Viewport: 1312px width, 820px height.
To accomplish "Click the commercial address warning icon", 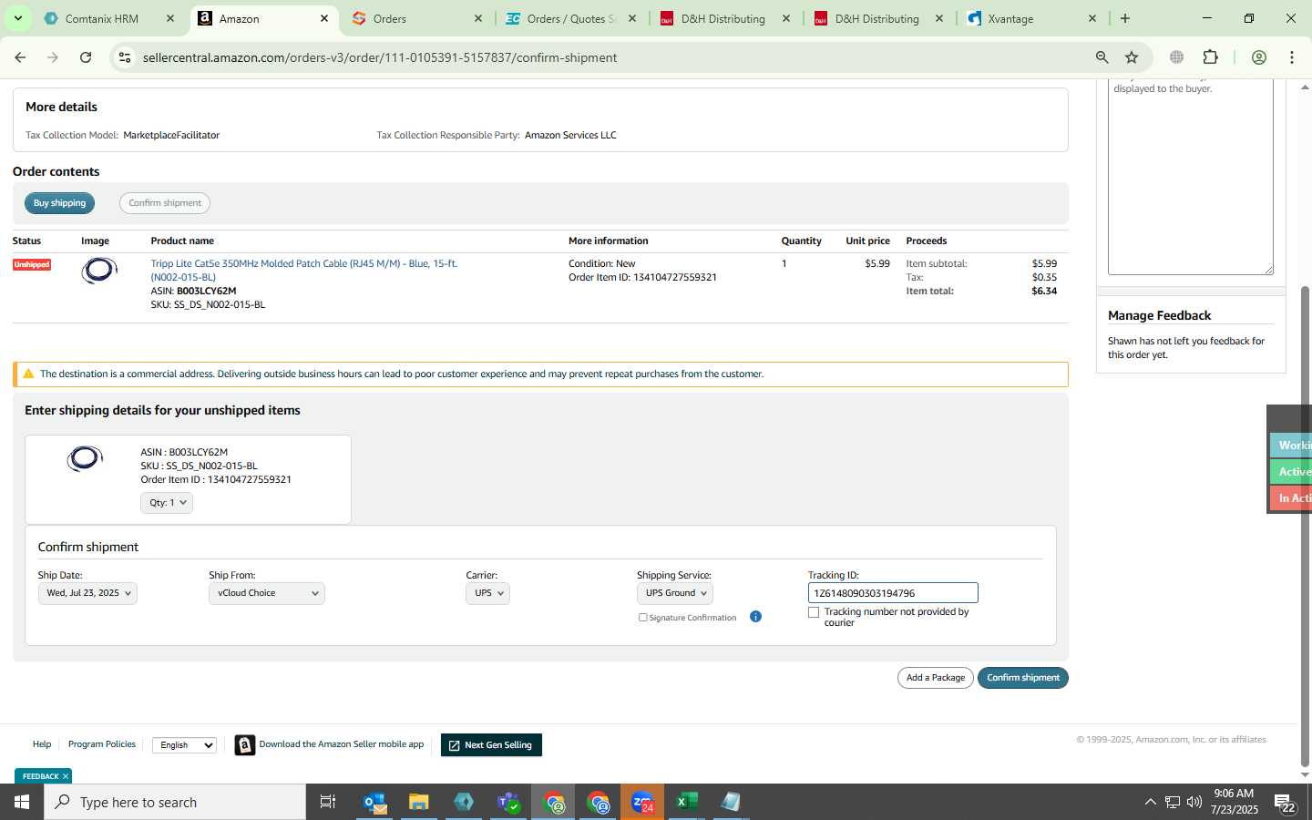I will click(x=28, y=374).
